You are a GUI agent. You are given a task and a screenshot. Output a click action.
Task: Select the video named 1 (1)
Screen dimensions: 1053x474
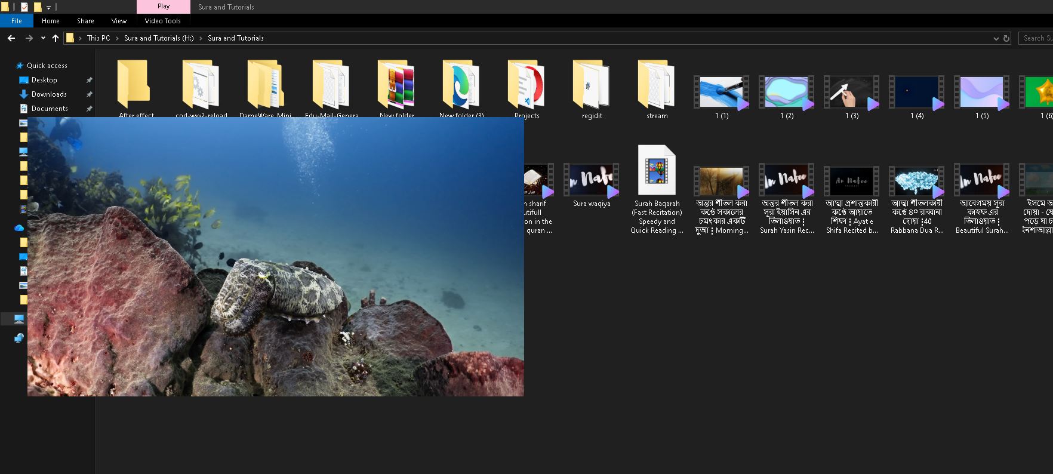[x=722, y=97]
